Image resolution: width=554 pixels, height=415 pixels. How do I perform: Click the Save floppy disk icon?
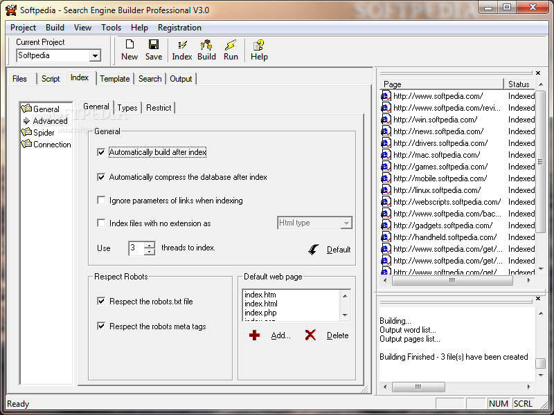click(x=154, y=44)
